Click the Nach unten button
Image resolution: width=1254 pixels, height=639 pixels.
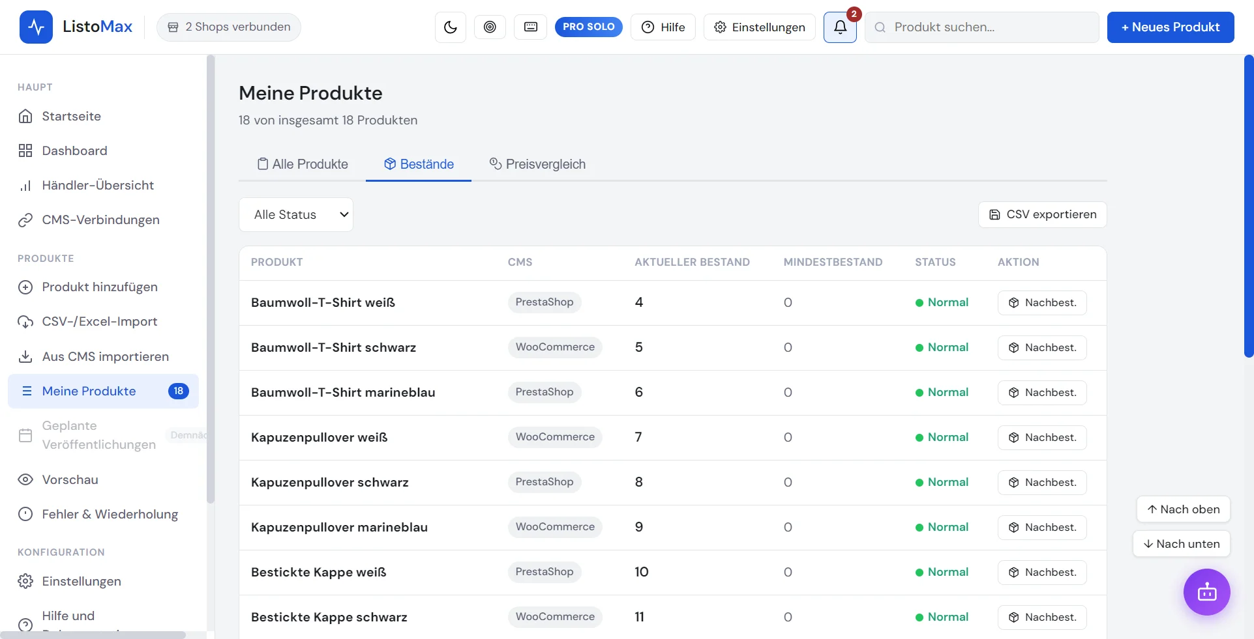pos(1182,544)
